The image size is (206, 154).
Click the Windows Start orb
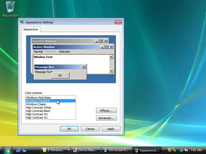tap(7, 150)
